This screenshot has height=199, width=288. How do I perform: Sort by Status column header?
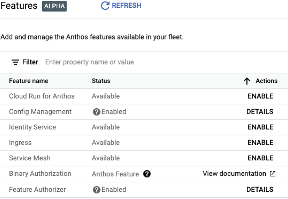(101, 81)
